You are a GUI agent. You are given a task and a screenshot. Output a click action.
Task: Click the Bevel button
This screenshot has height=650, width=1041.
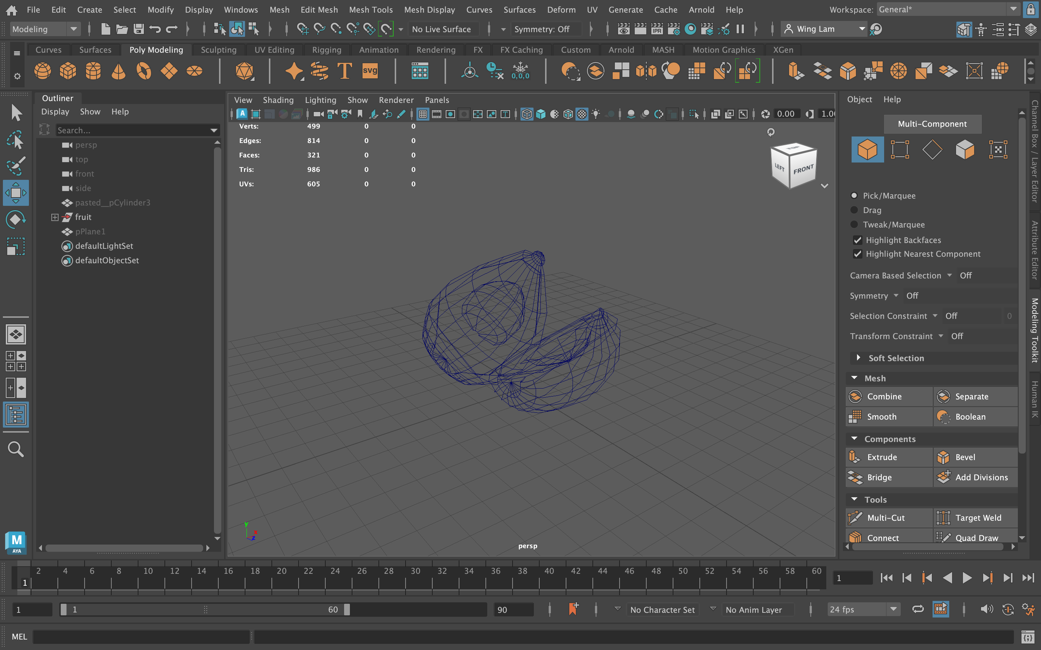click(976, 457)
